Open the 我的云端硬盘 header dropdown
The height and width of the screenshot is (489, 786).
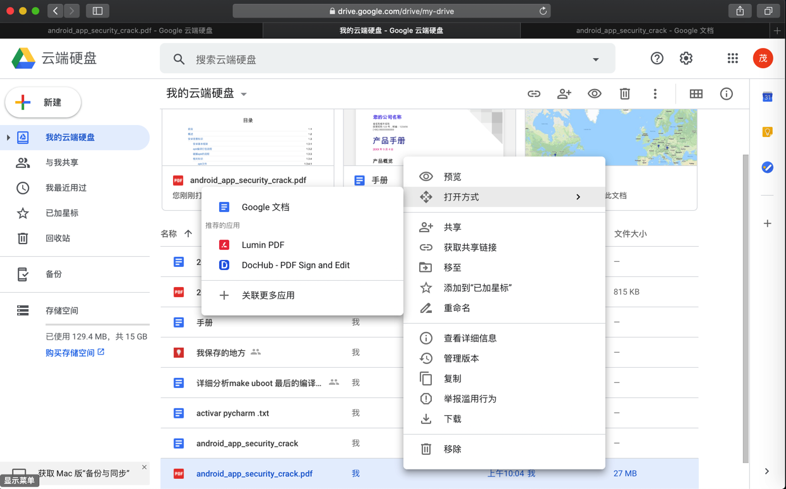(244, 94)
